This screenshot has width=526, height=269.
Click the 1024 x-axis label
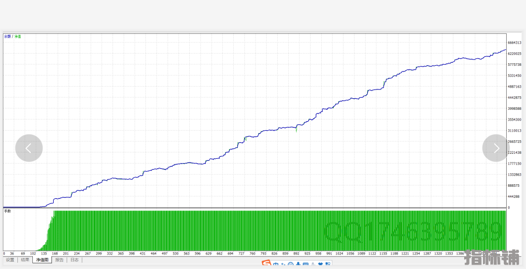[x=340, y=254]
